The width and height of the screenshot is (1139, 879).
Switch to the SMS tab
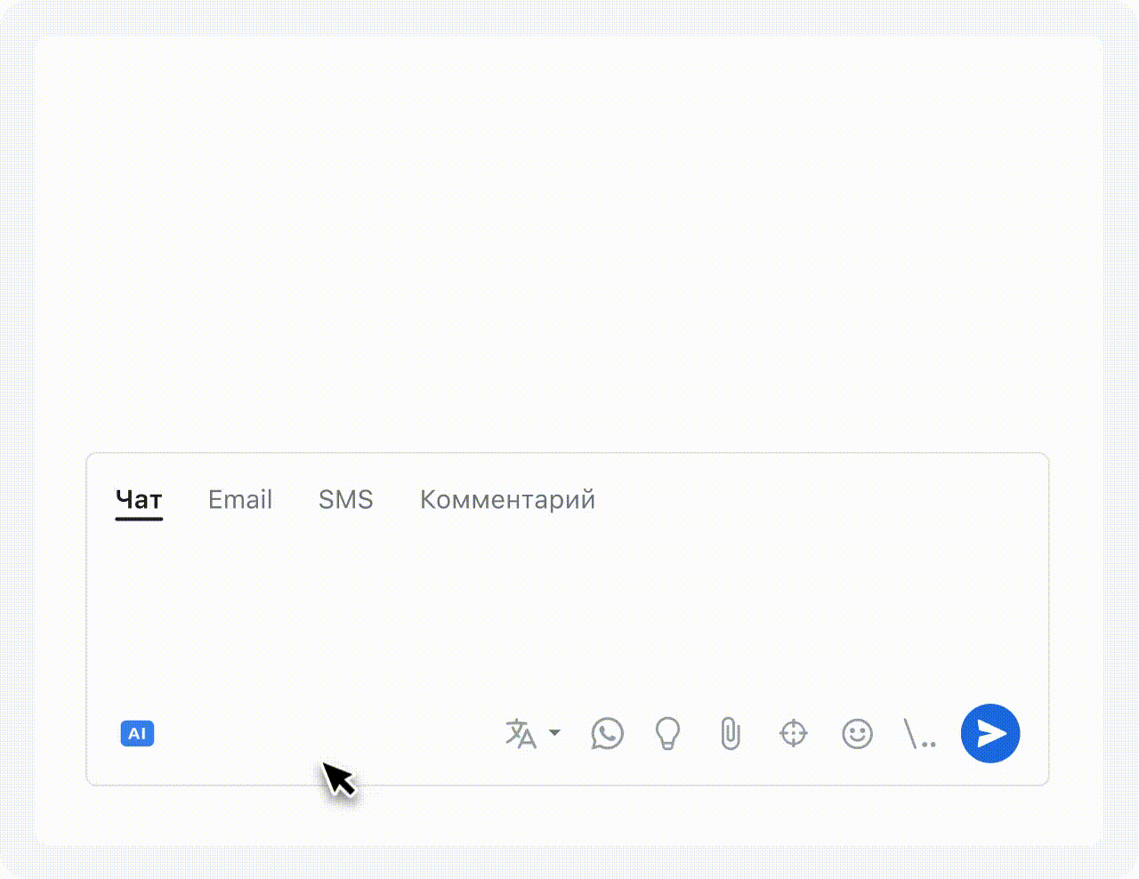coord(346,500)
